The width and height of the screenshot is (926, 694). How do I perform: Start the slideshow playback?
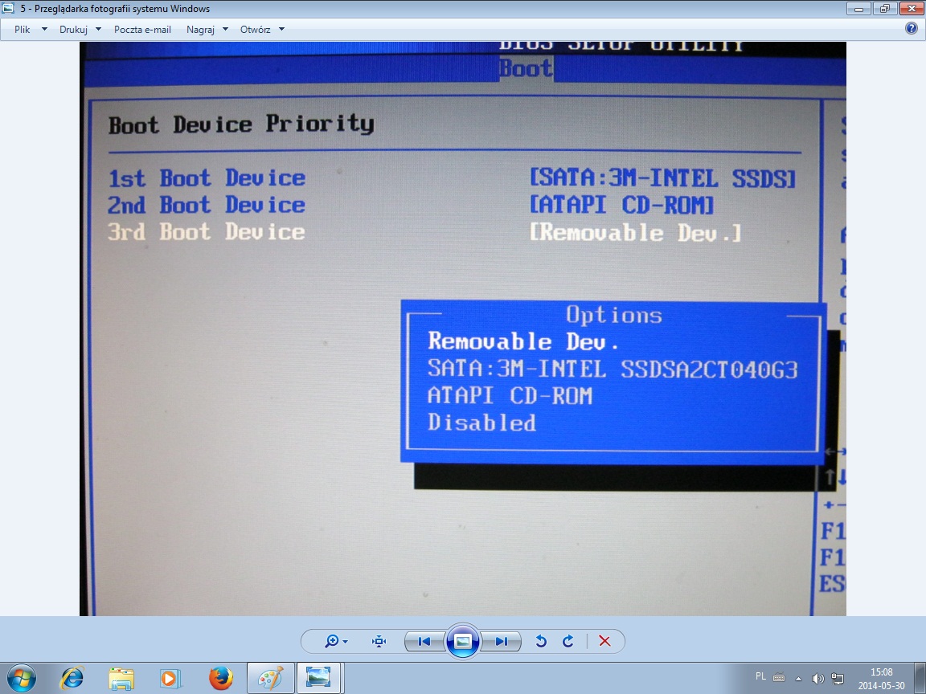462,641
